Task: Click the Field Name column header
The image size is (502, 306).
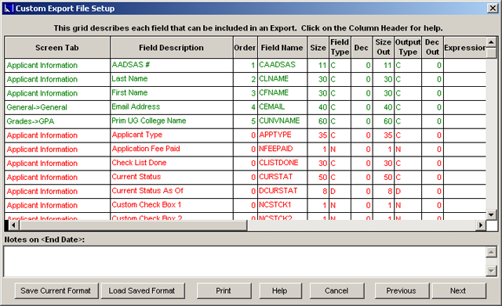Action: pos(282,48)
